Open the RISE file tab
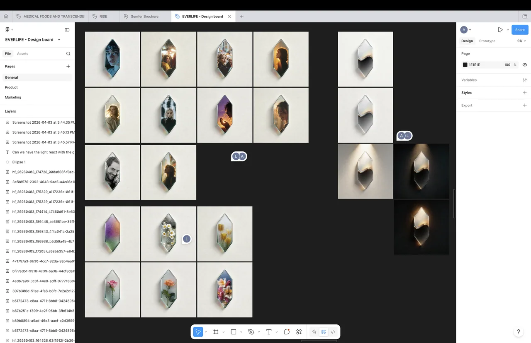This screenshot has width=531, height=343. click(103, 17)
